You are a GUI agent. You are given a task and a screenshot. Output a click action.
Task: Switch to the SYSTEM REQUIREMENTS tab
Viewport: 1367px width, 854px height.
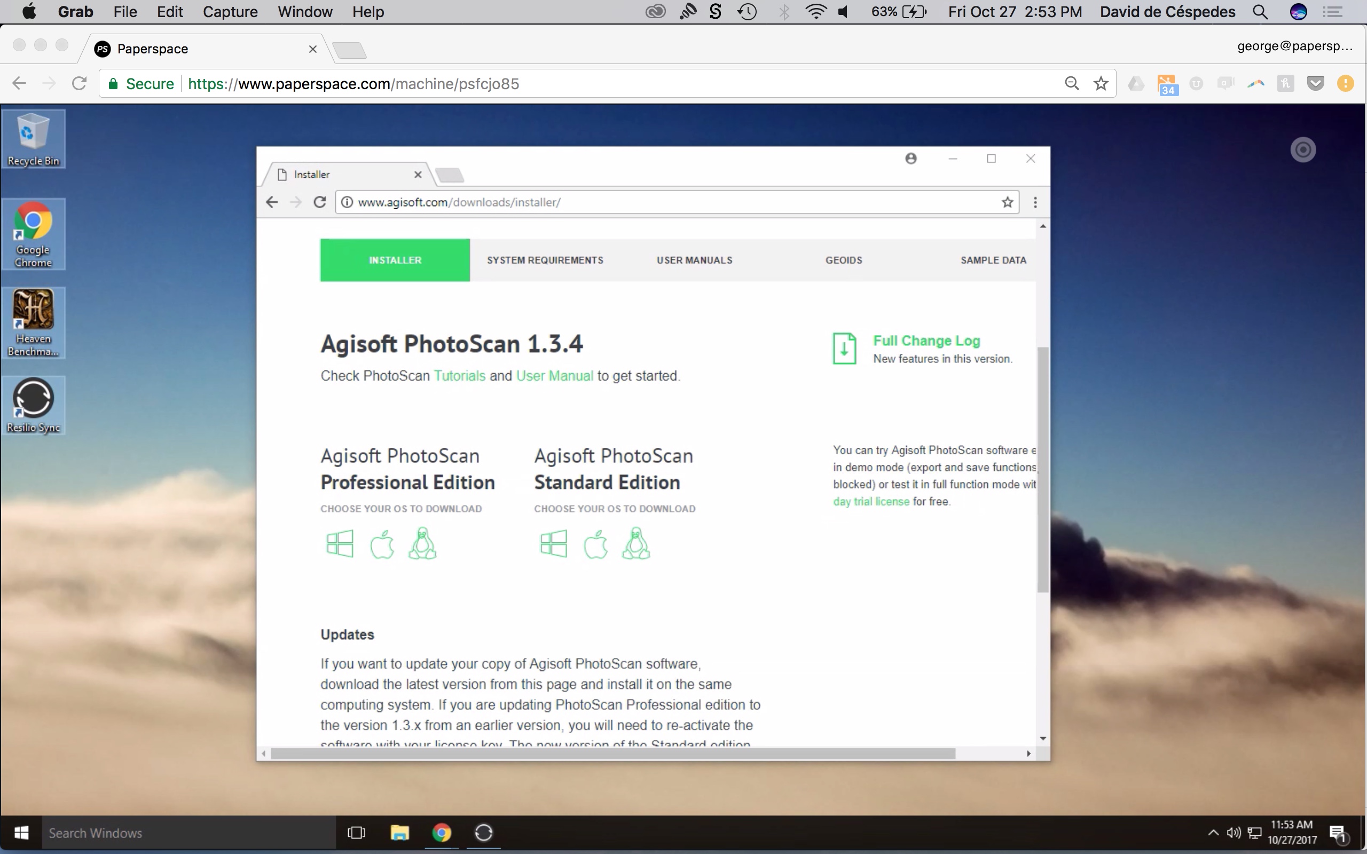tap(545, 260)
